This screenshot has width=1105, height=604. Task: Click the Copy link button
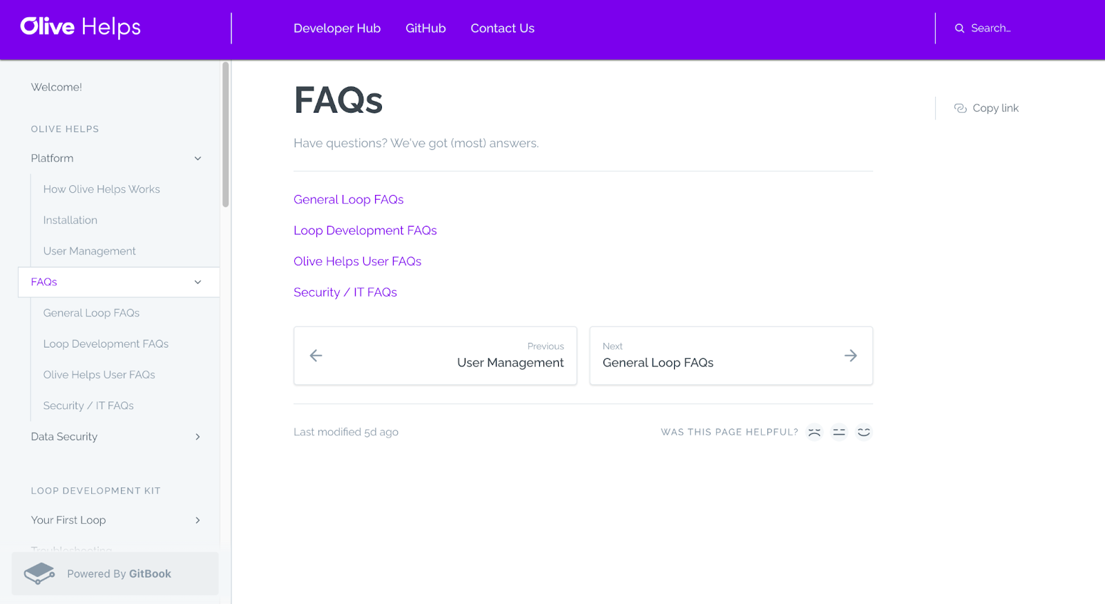tap(986, 108)
